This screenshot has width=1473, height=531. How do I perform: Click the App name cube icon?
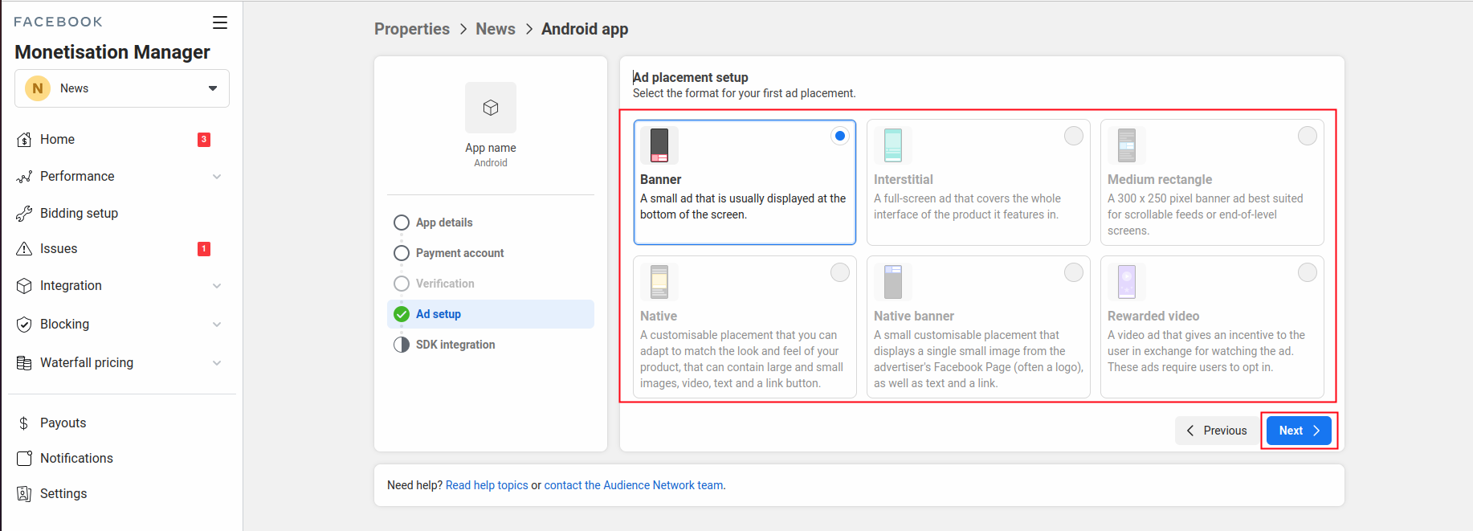click(x=490, y=108)
